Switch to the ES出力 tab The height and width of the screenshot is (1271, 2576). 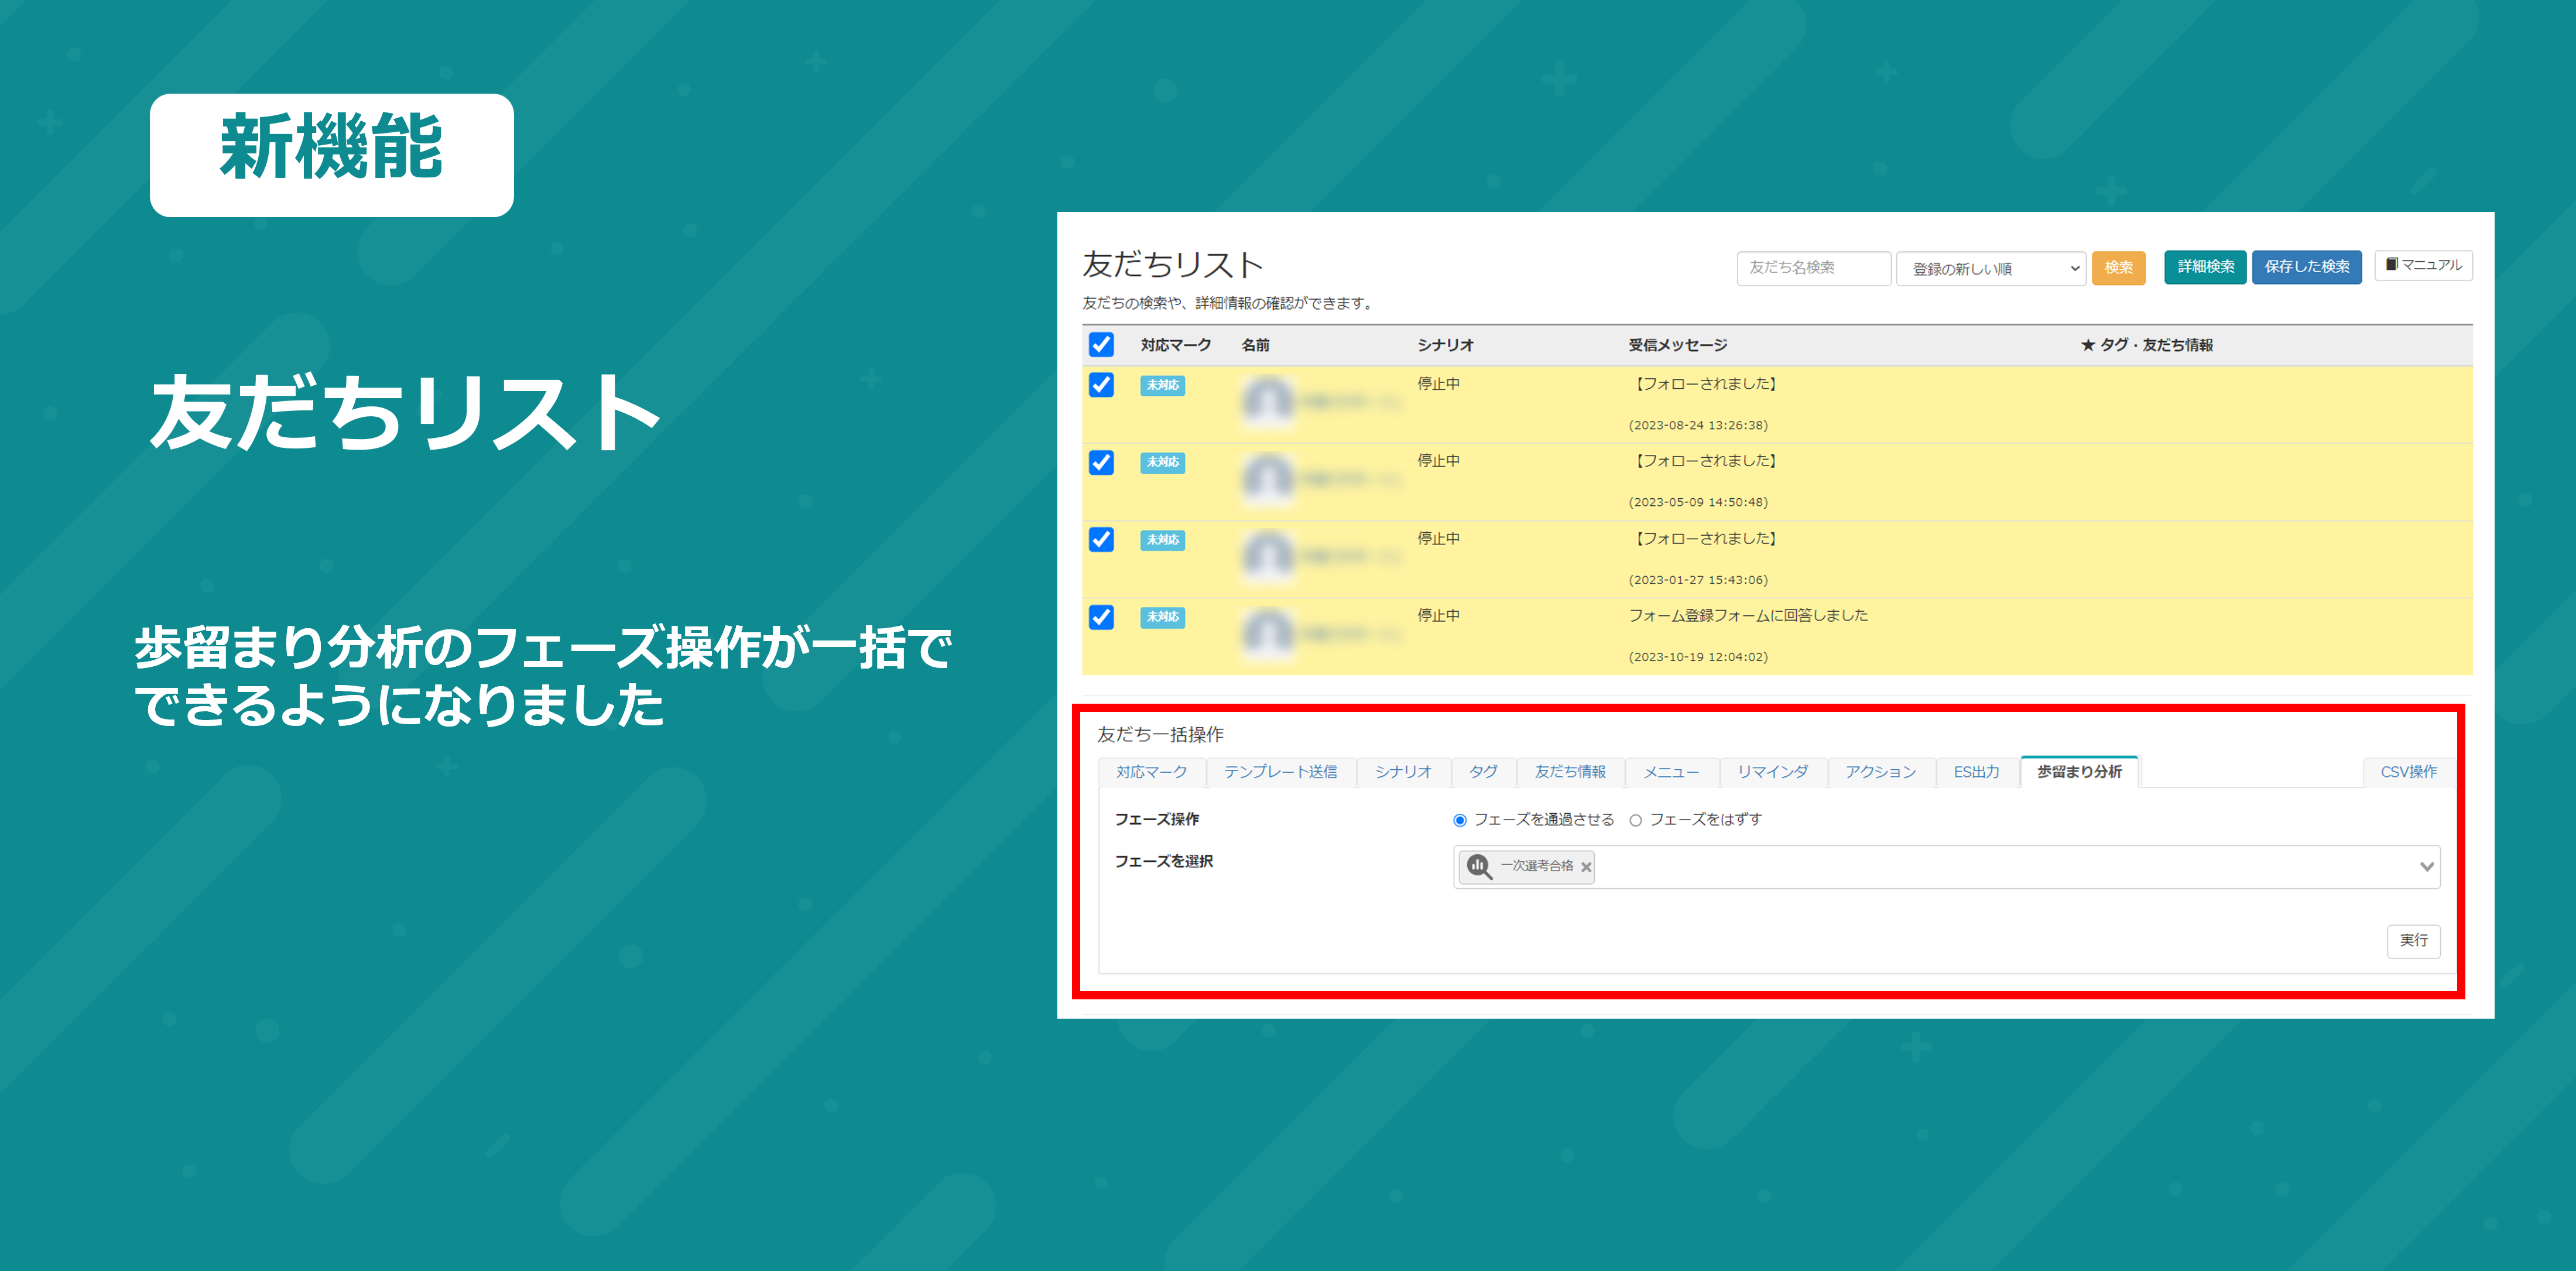tap(1977, 772)
